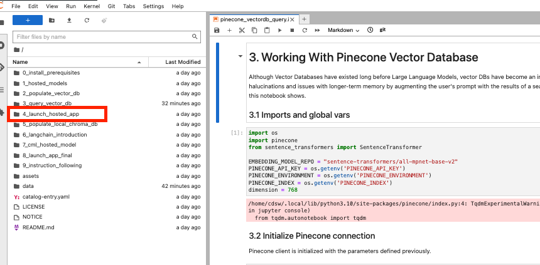Click the clock icon in notebook toolbar
540x265 pixels.
coord(370,30)
